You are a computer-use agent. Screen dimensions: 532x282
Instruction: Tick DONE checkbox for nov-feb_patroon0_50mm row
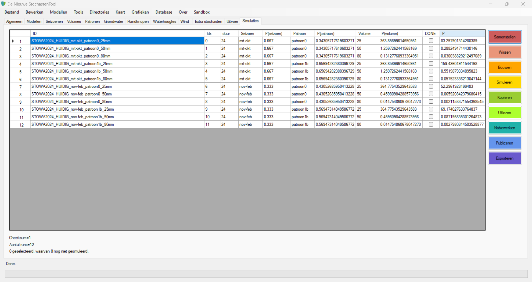431,94
